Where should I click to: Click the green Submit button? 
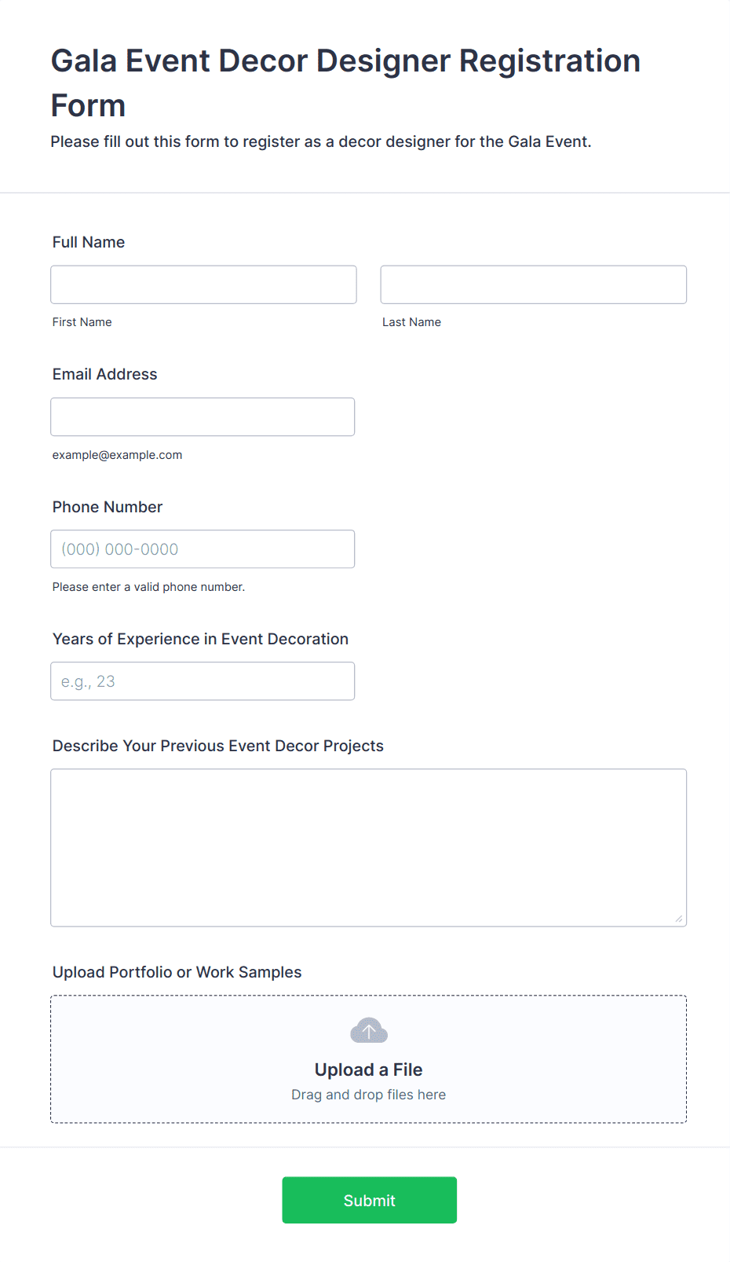[370, 1200]
